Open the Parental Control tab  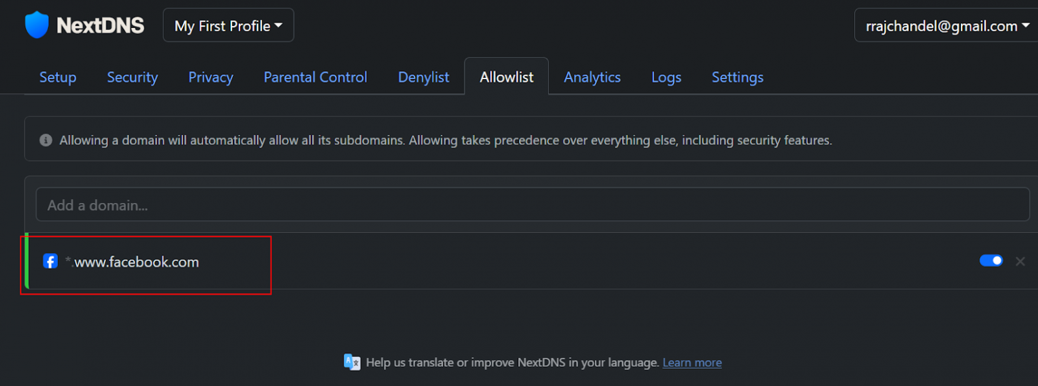click(315, 77)
